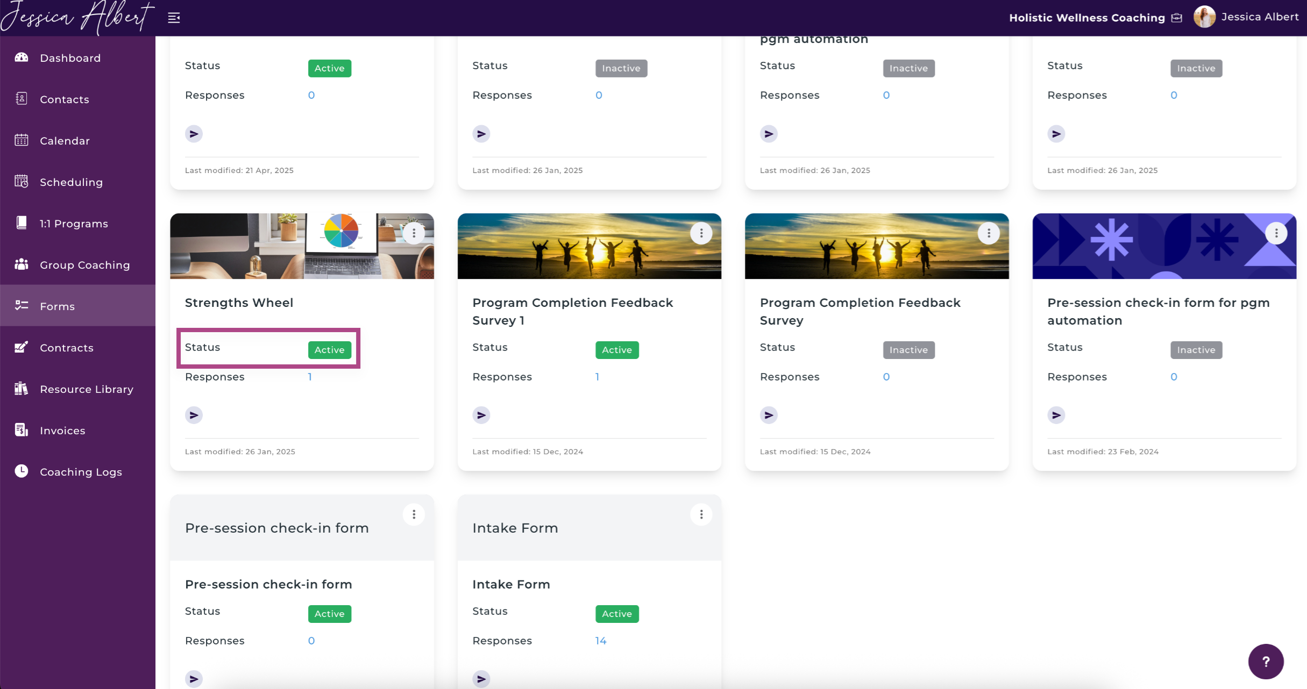This screenshot has height=689, width=1307.
Task: Click the Jessica Albert profile avatar
Action: click(x=1204, y=17)
